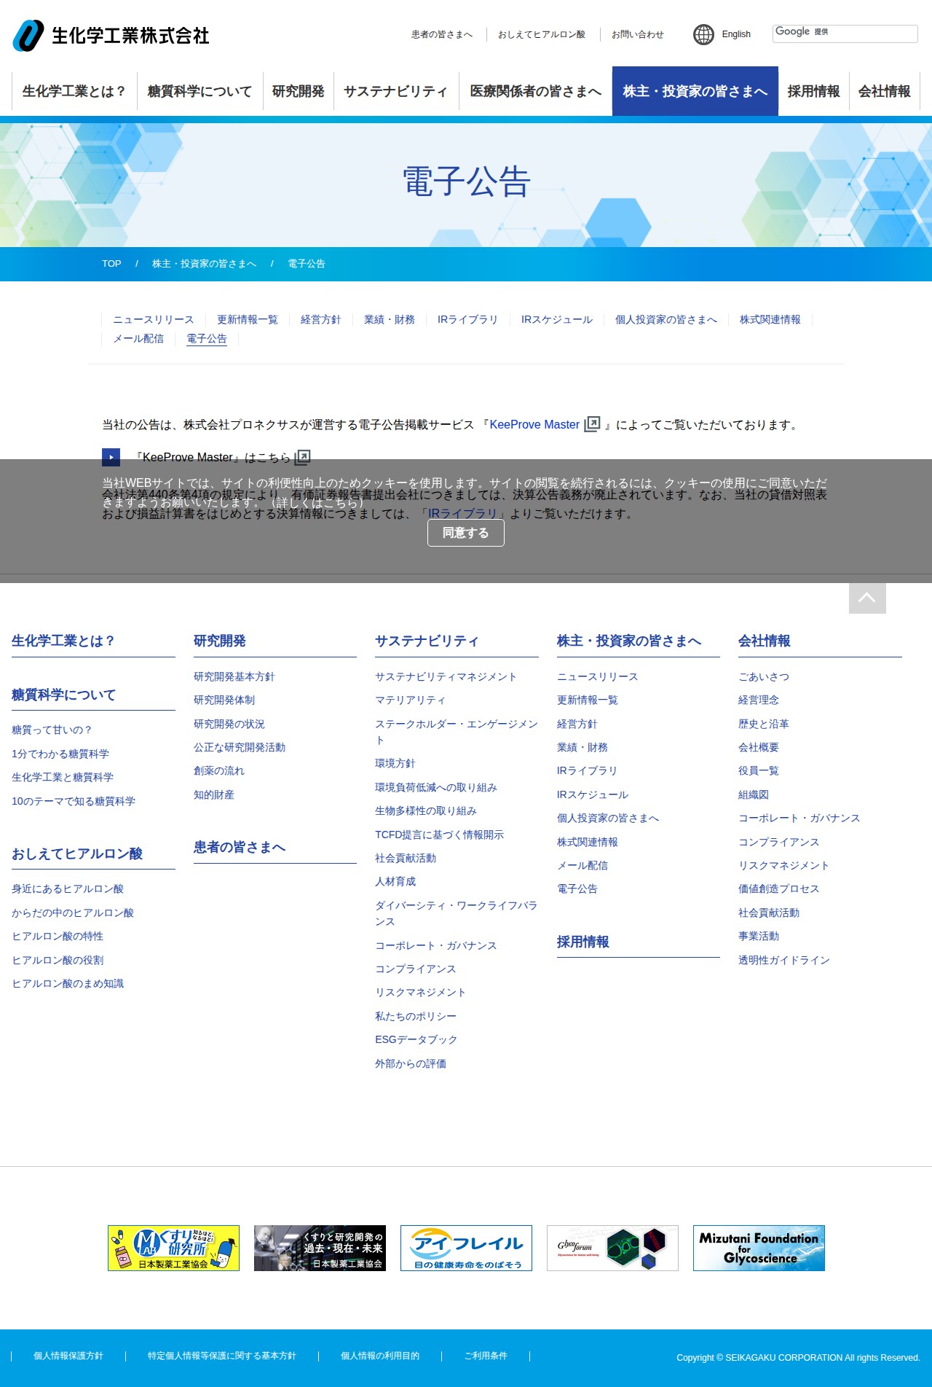Image resolution: width=932 pixels, height=1387 pixels.
Task: Click the Google search input field
Action: [845, 34]
